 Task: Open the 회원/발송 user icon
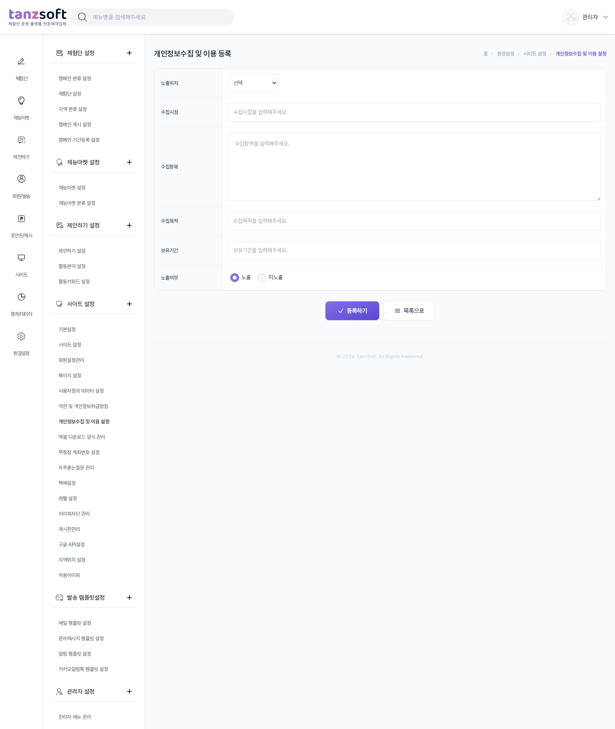coord(21,179)
